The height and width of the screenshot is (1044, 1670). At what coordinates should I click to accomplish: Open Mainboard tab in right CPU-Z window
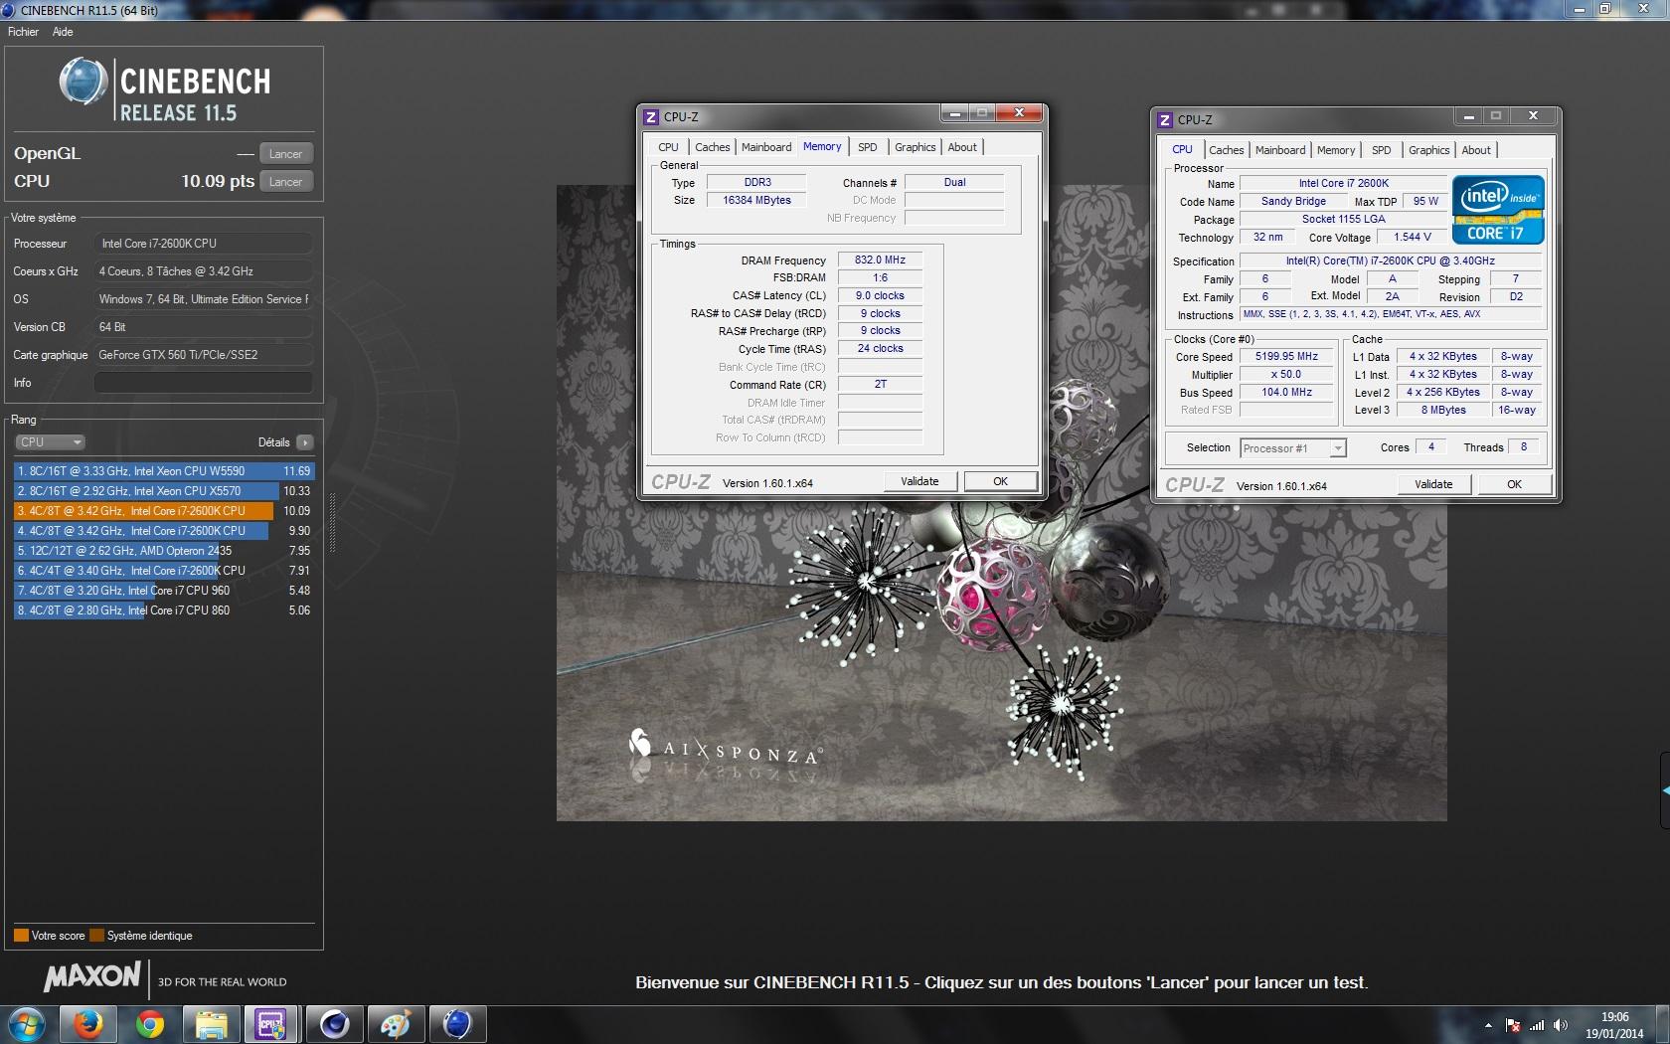(1280, 150)
